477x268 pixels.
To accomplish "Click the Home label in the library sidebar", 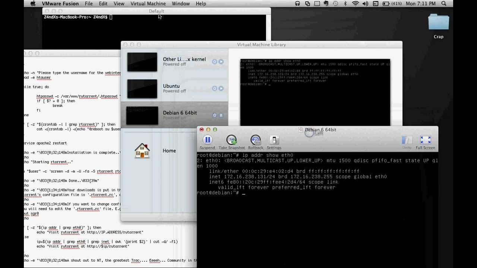I will pos(169,151).
